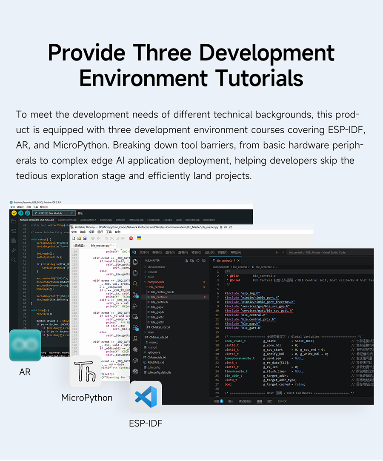Image resolution: width=383 pixels, height=461 pixels.
Task: Open the Debug panel in Arduino sidebar
Action: [14, 250]
